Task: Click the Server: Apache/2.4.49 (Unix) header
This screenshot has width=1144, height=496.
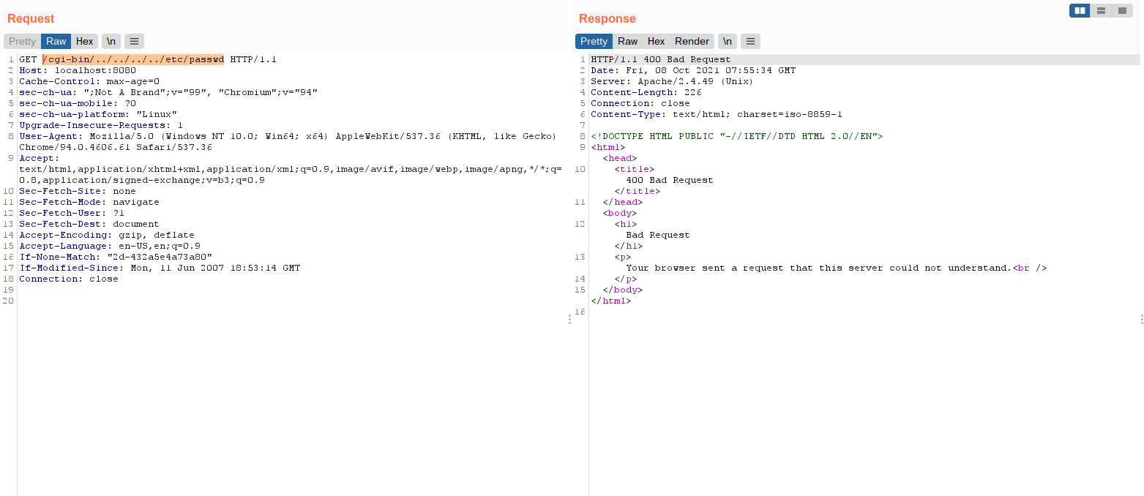Action: 672,81
